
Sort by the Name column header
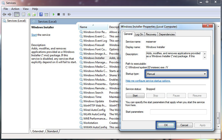click(93, 27)
